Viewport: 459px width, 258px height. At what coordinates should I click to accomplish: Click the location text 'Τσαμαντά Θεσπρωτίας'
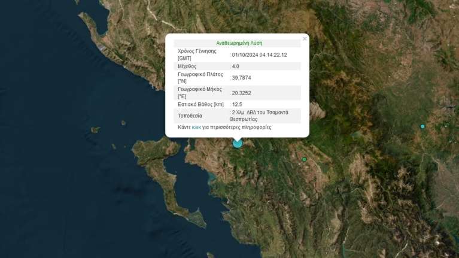pos(259,116)
